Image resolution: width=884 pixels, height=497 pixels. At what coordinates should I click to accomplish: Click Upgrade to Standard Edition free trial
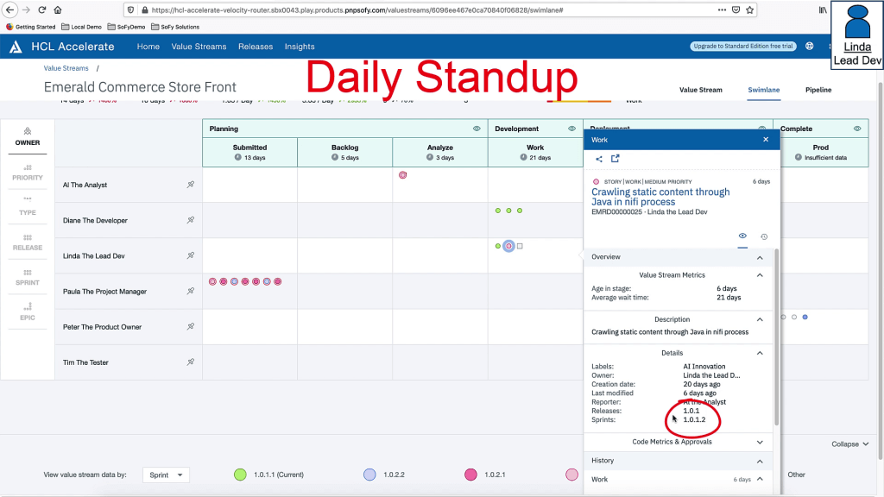click(x=742, y=47)
